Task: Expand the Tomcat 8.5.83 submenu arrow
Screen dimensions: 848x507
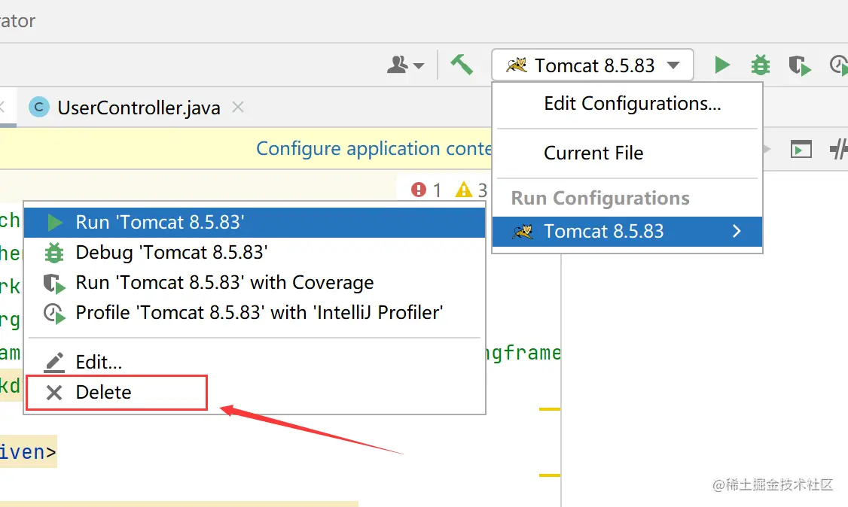Action: 737,231
